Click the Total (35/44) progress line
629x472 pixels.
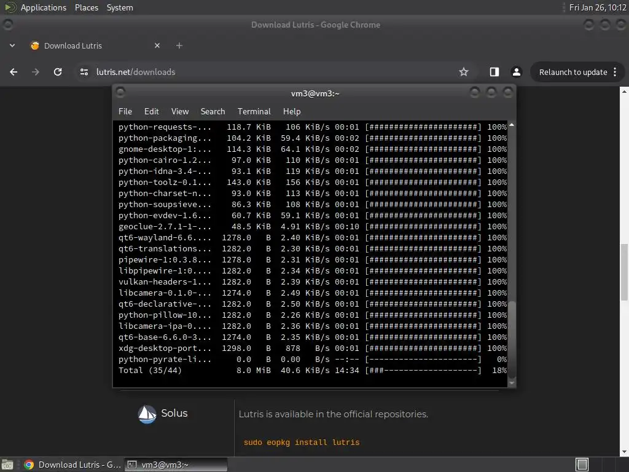(313, 371)
